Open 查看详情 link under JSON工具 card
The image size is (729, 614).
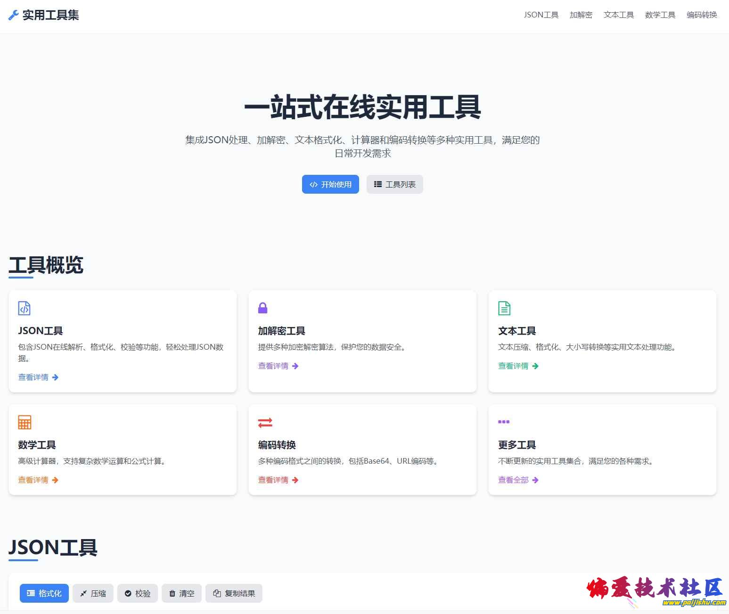(x=38, y=377)
